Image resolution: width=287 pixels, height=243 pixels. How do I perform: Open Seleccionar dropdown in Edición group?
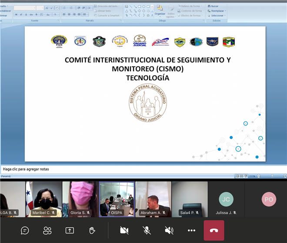click(217, 16)
